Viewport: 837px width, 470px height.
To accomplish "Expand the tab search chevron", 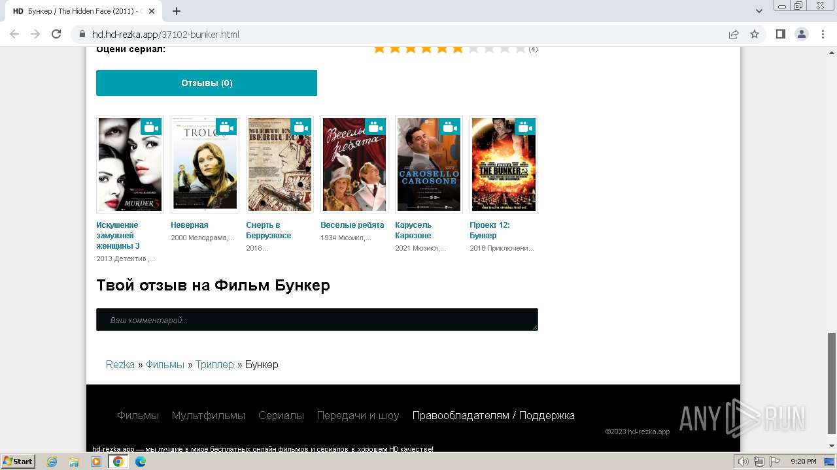I will pos(759,11).
